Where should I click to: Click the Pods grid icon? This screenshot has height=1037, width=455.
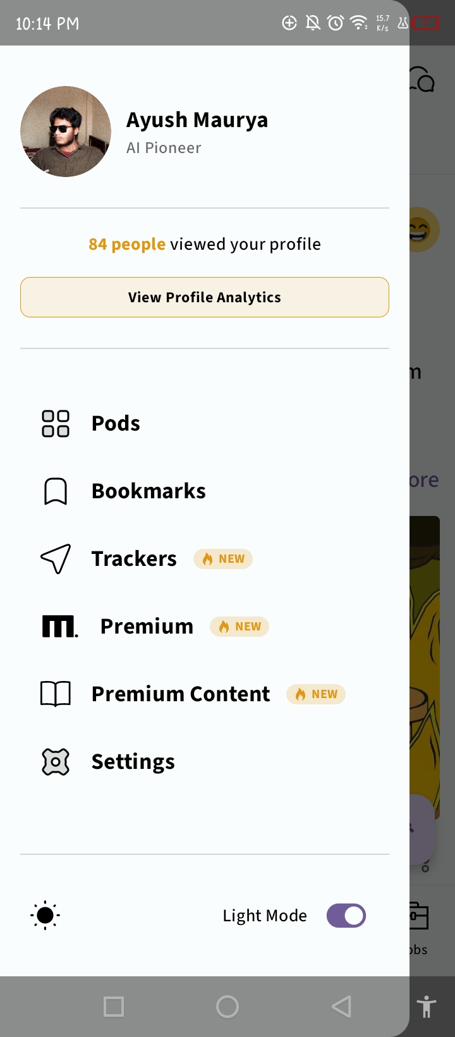click(x=56, y=424)
